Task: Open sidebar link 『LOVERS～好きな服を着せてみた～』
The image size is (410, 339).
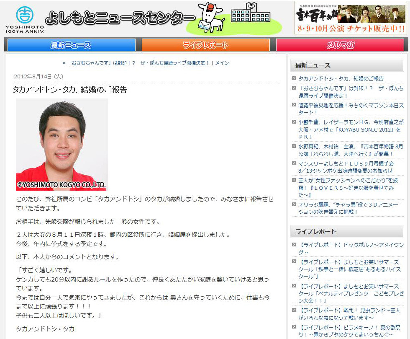Action: pos(348,188)
